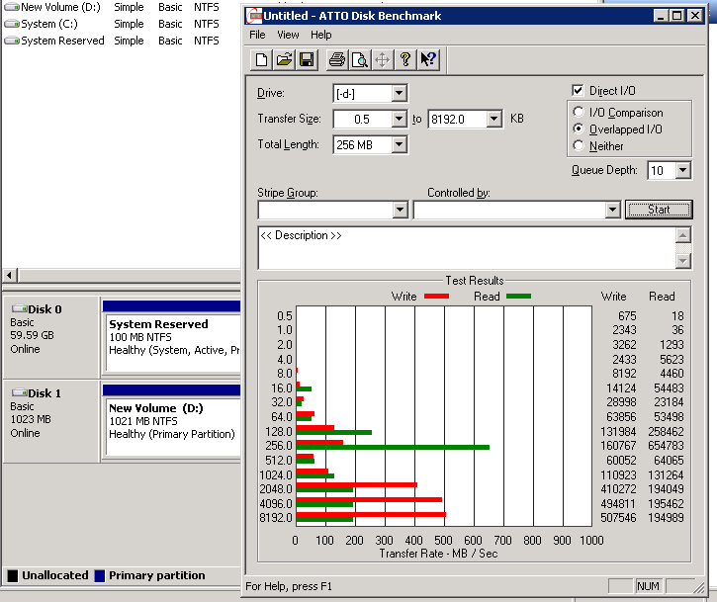This screenshot has height=602, width=717.
Task: Click the left scroll arrow in Disk Management
Action: pos(10,276)
